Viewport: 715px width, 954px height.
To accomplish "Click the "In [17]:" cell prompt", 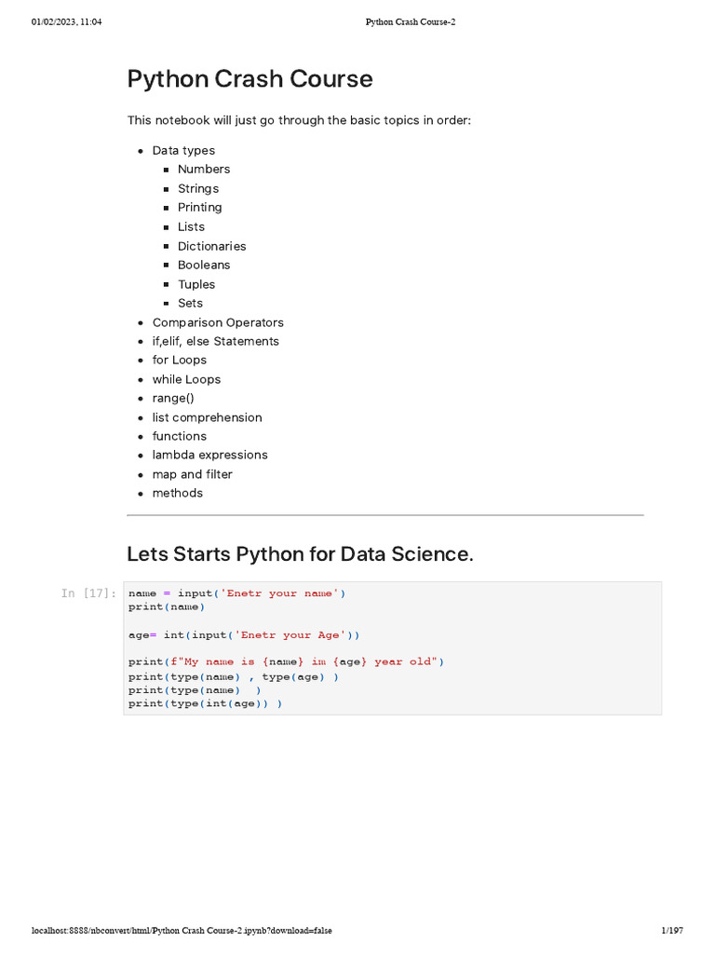I will pos(88,593).
